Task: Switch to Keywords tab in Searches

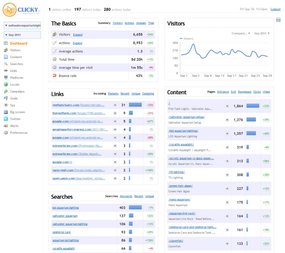Action: tap(126, 196)
